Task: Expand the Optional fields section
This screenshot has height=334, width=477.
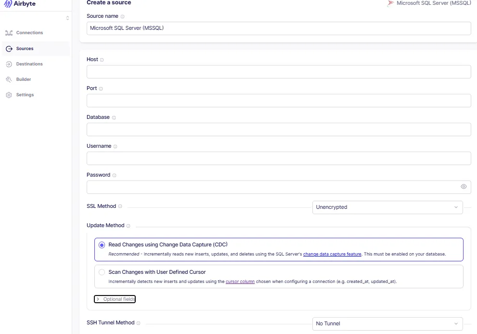Action: coord(115,299)
